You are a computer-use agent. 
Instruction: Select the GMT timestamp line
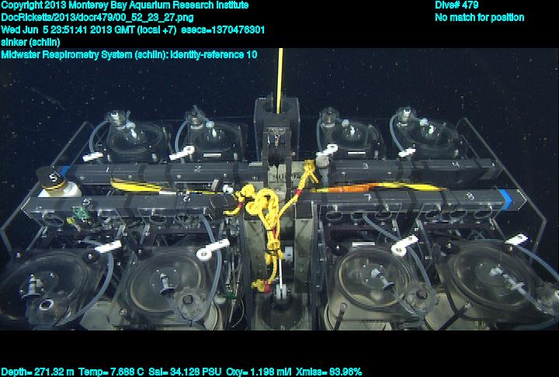pyautogui.click(x=133, y=30)
